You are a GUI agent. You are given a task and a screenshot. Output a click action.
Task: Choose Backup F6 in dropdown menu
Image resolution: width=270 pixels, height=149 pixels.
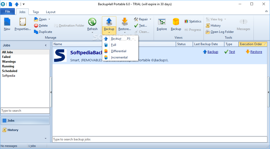(120, 39)
